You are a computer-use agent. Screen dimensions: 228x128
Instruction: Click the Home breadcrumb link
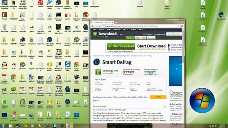tap(95, 56)
